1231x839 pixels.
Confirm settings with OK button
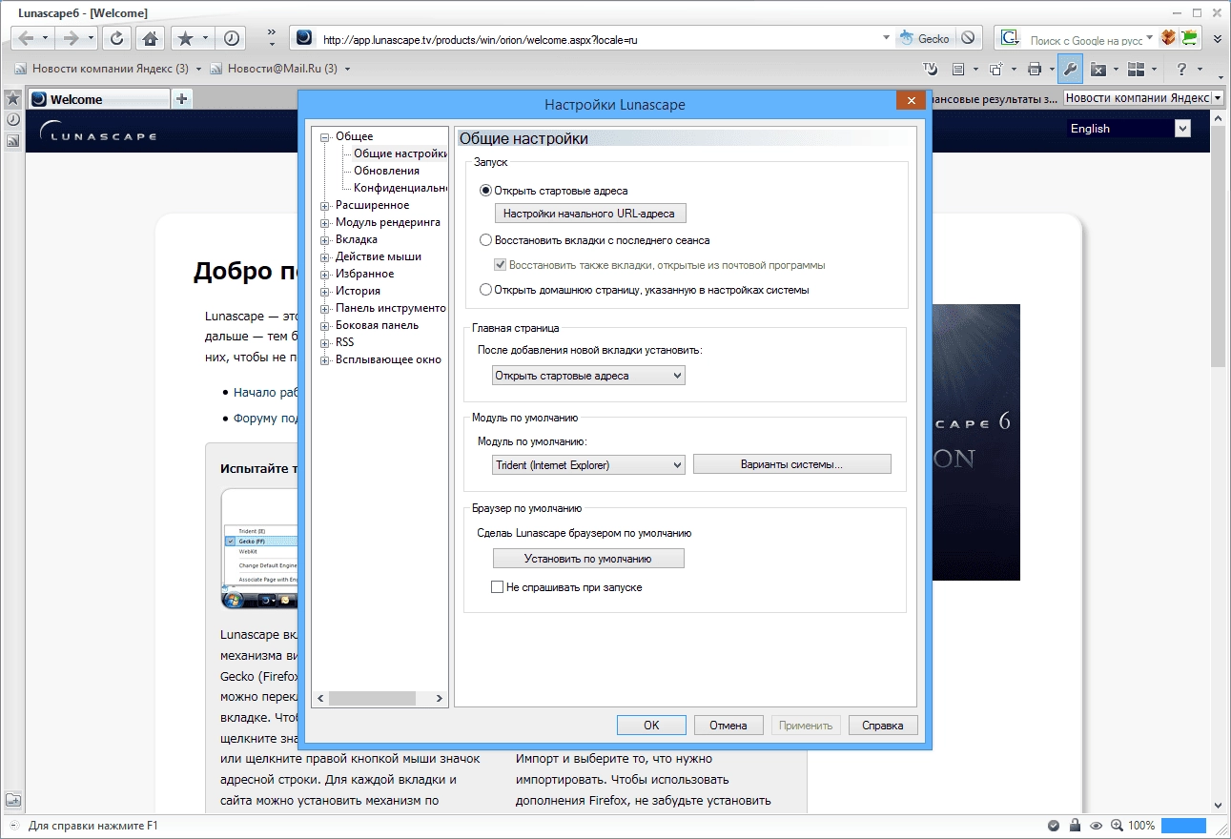(651, 726)
